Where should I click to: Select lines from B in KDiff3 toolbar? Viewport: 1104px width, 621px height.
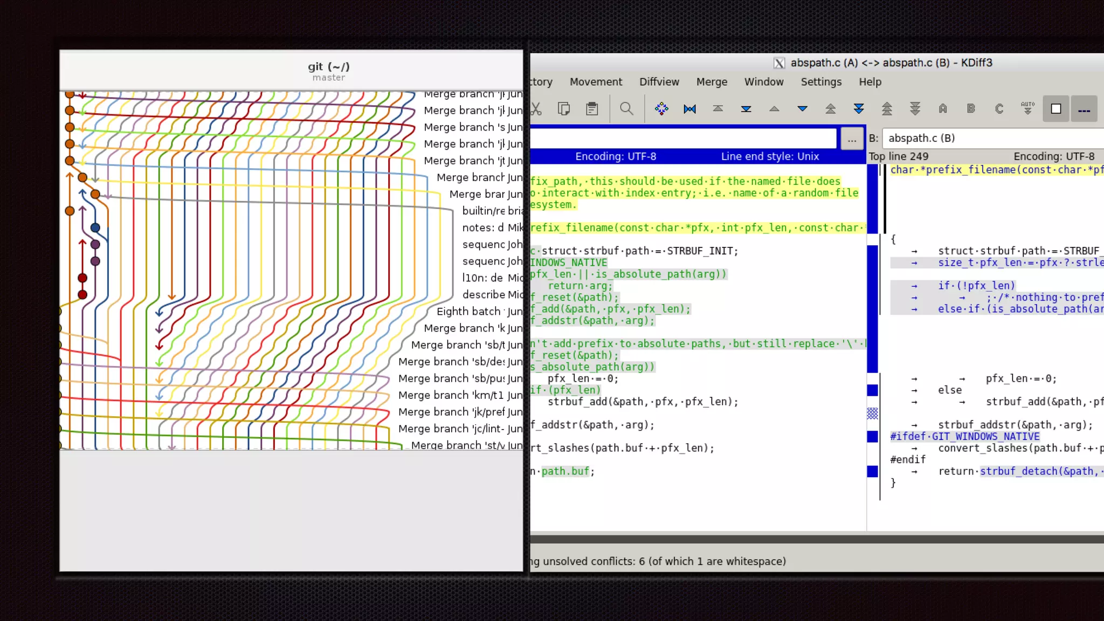coord(971,109)
